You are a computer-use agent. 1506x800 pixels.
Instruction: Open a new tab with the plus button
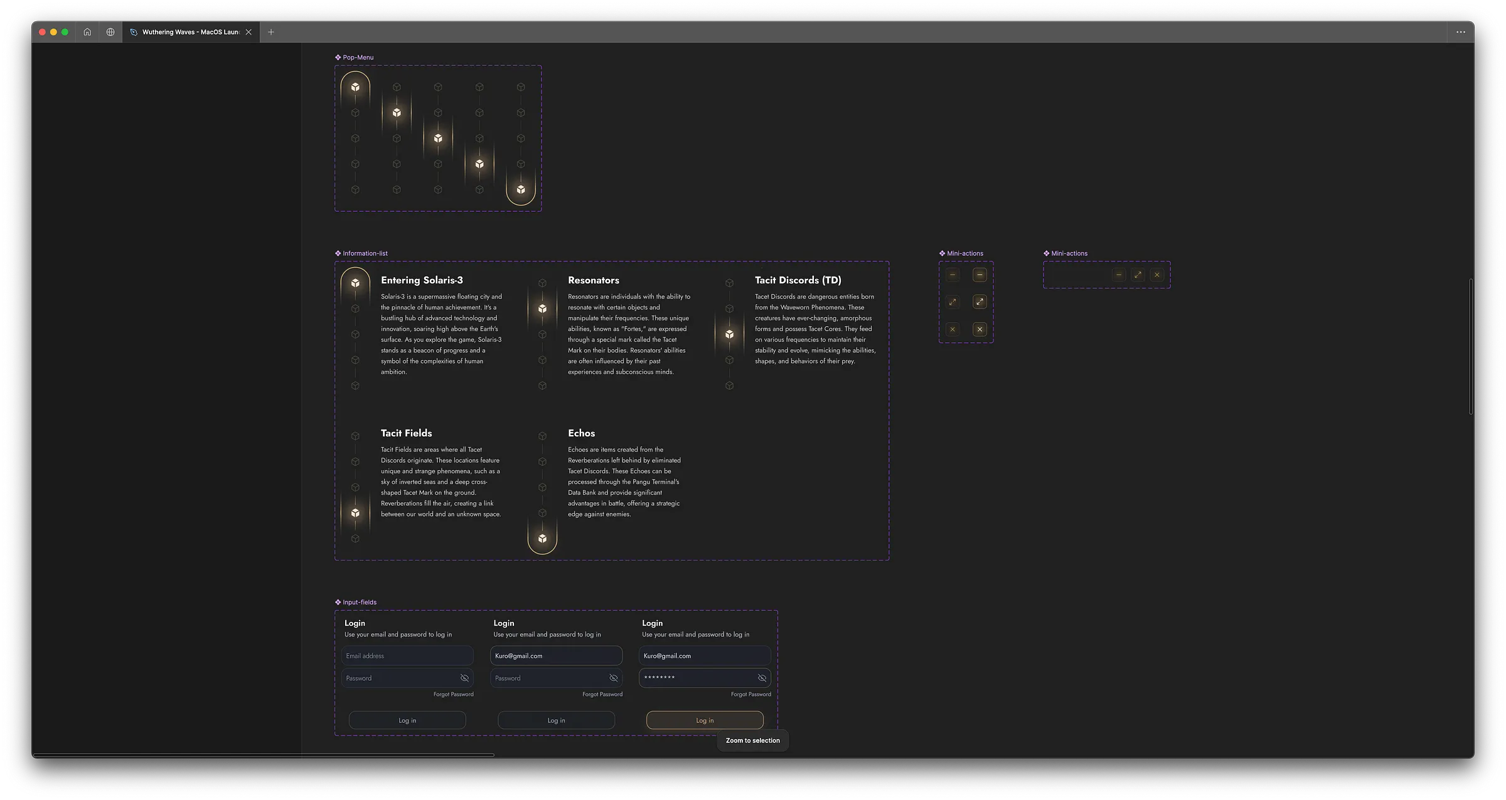pos(271,32)
